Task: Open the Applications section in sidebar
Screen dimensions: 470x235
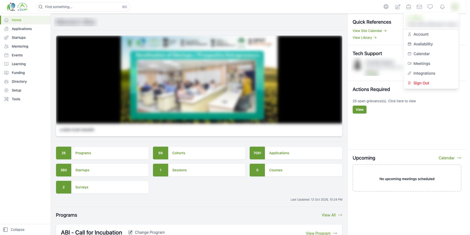Action: pos(25,29)
